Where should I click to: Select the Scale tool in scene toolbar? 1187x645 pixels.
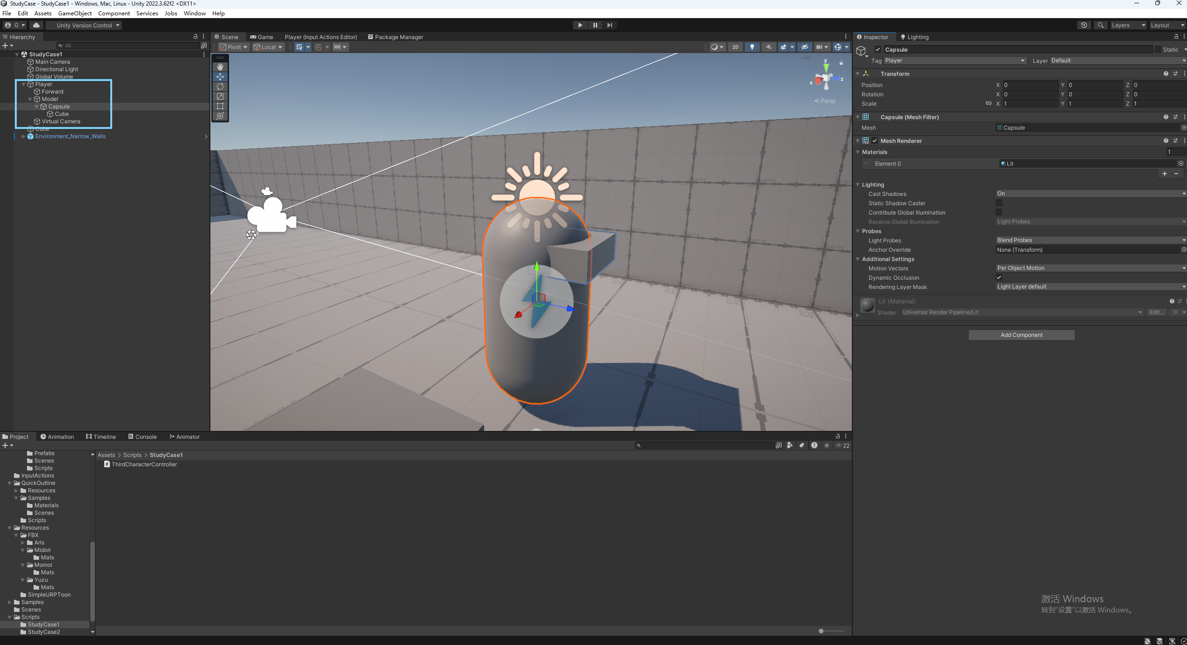click(220, 96)
